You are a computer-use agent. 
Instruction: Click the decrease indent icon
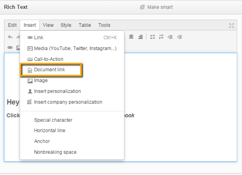pos(171,37)
